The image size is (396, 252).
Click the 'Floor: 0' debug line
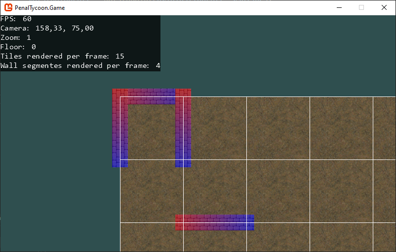point(18,47)
